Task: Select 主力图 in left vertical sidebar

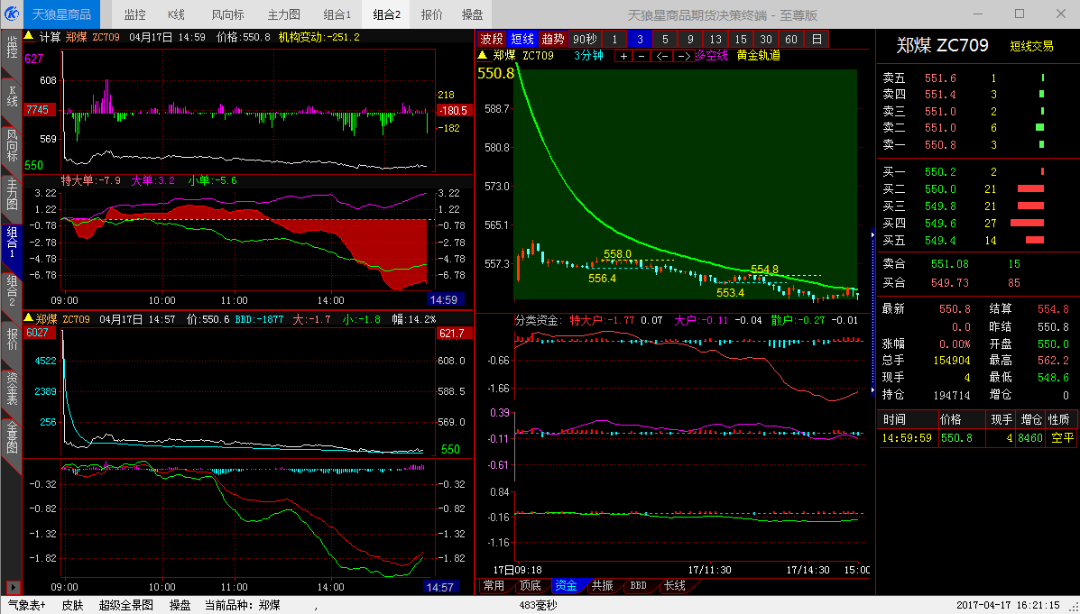Action: pos(12,195)
